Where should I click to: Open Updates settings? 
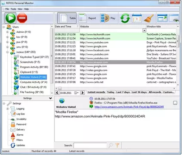point(21,145)
